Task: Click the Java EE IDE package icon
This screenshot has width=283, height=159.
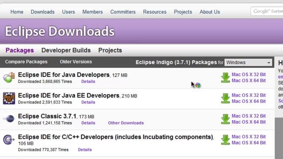Action: [x=9, y=98]
